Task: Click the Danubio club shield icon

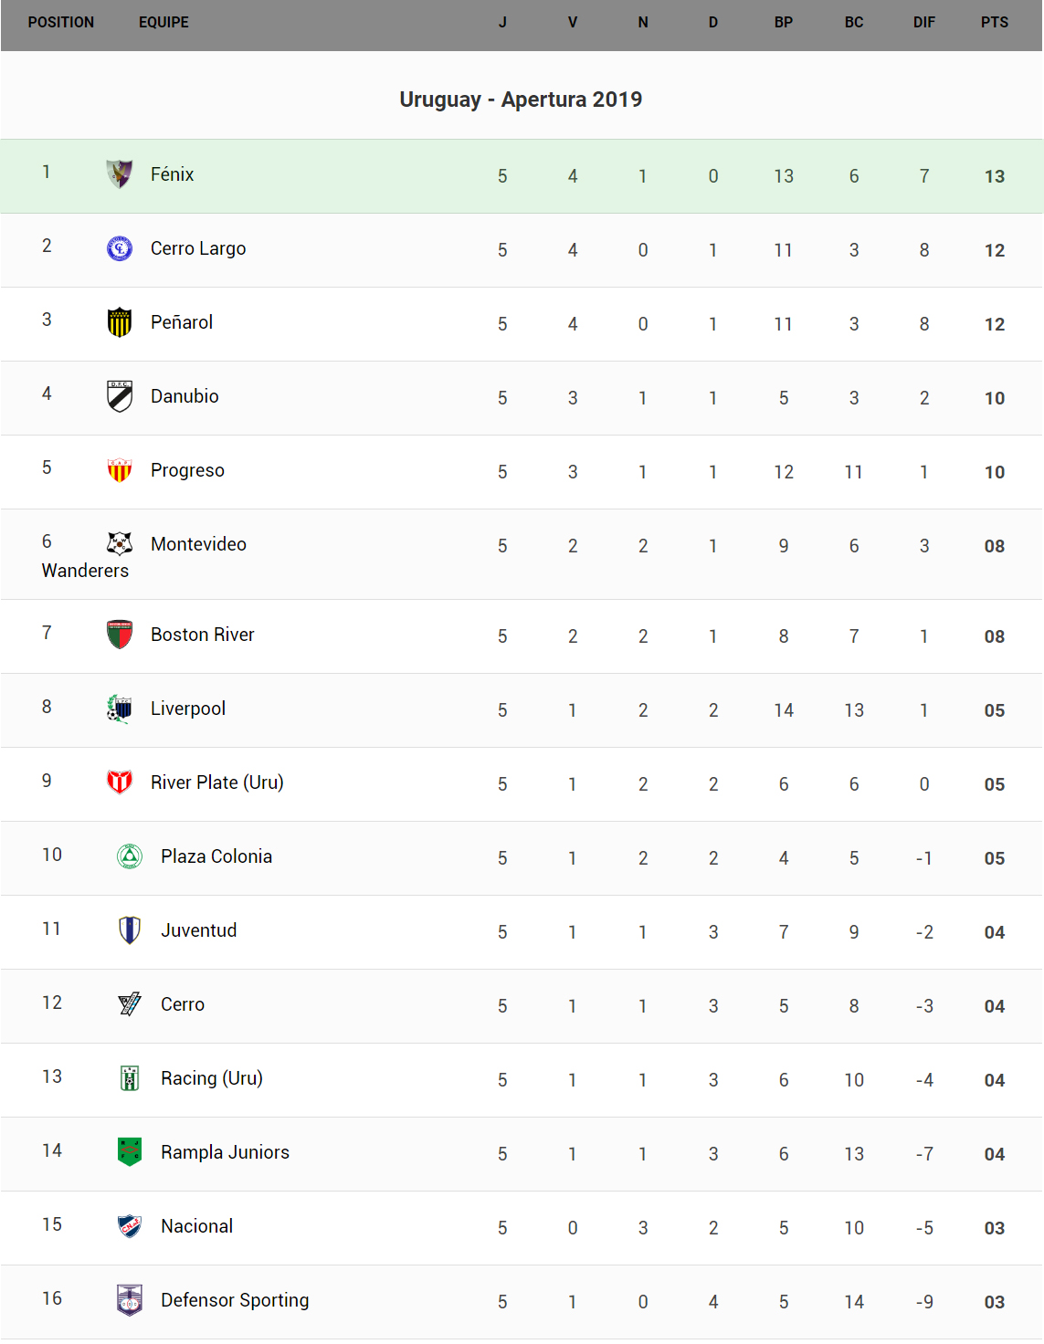Action: pos(120,396)
